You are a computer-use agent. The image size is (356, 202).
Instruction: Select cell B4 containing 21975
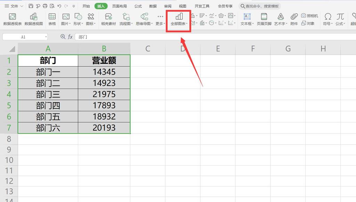pos(104,94)
